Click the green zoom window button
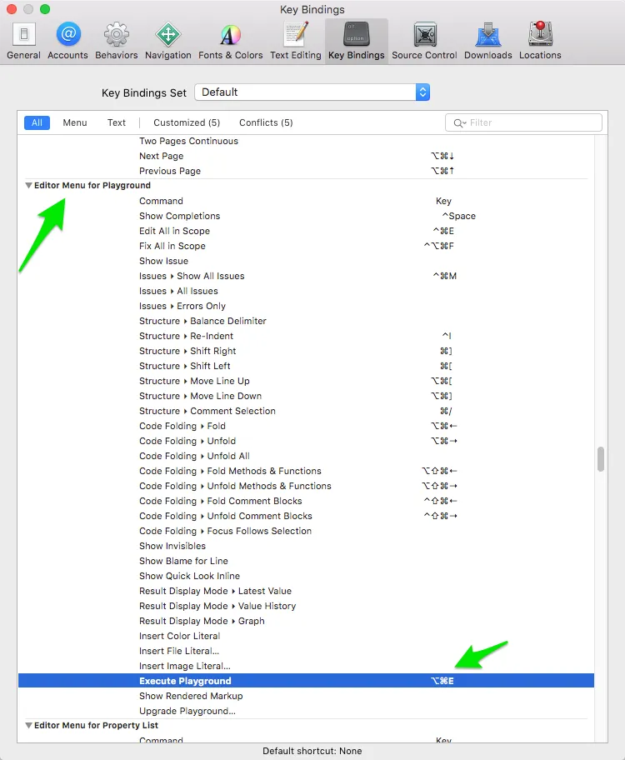Viewport: 625px width, 760px height. tap(45, 9)
